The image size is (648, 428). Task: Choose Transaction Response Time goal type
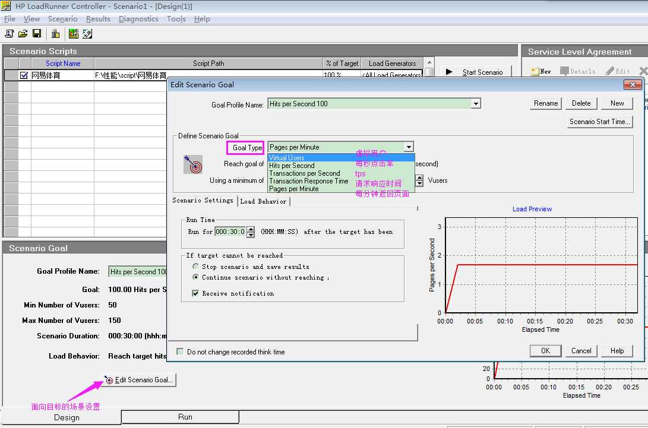(x=341, y=181)
